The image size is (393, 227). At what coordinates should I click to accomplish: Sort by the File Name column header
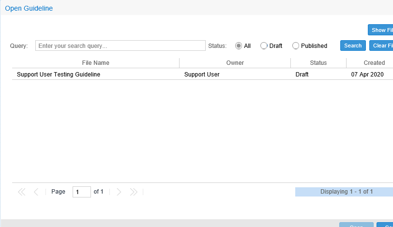coord(95,63)
